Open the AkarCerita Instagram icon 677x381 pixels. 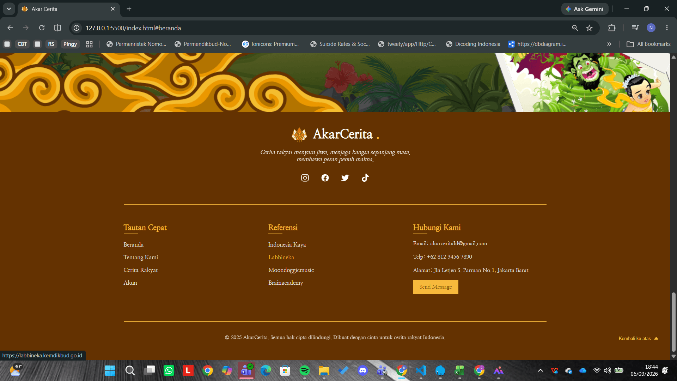pos(305,178)
